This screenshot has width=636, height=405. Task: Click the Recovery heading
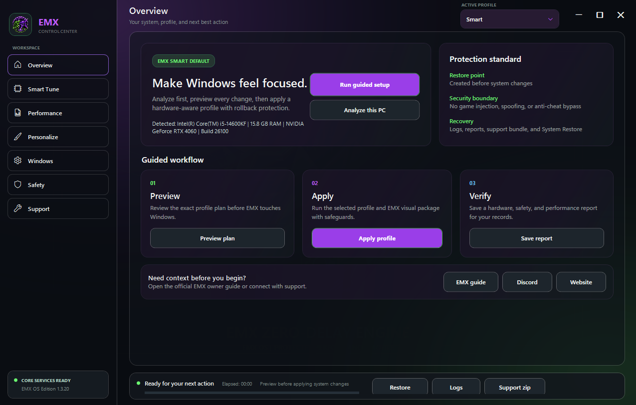pos(461,121)
